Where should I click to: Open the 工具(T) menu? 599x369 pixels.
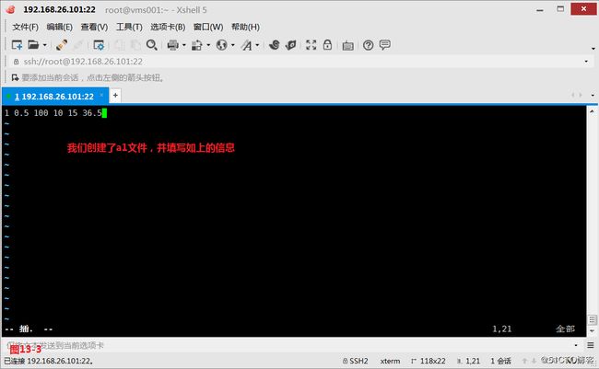coord(129,27)
